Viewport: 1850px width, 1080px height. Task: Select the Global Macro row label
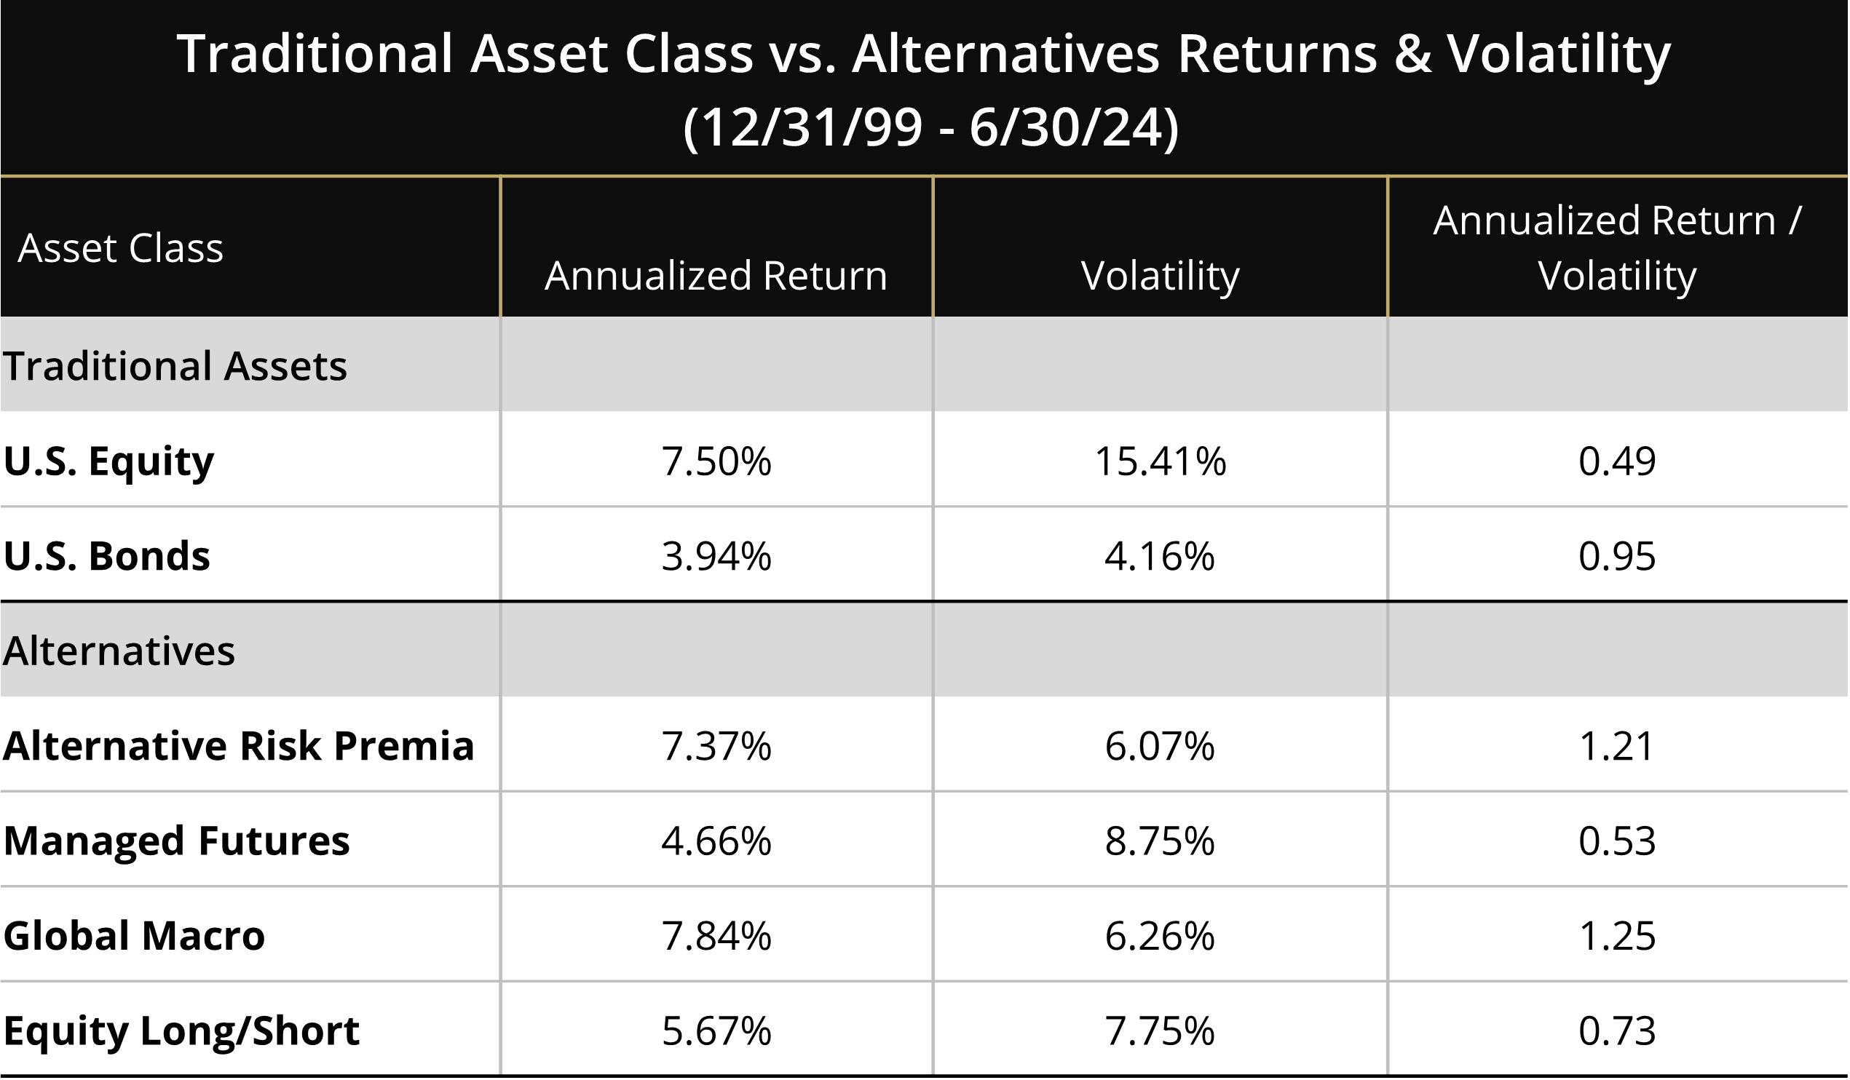(134, 935)
